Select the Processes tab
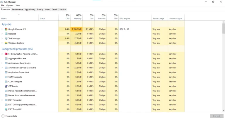This screenshot has height=120, width=225. click(x=6, y=9)
